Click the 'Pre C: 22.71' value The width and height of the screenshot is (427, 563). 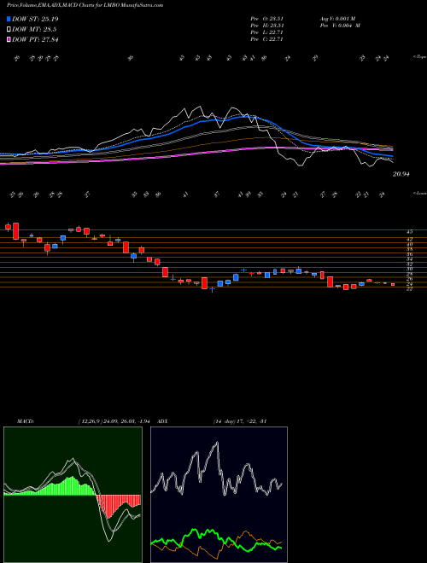[x=267, y=39]
